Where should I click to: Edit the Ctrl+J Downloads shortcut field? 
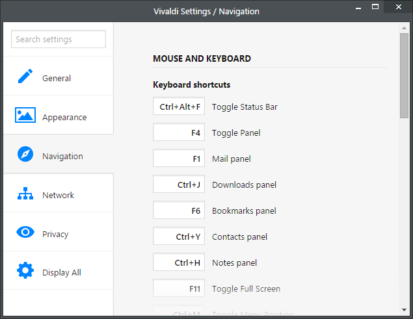pos(179,184)
